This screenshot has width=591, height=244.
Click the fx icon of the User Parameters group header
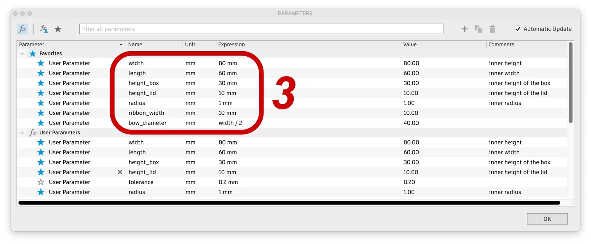tap(33, 133)
